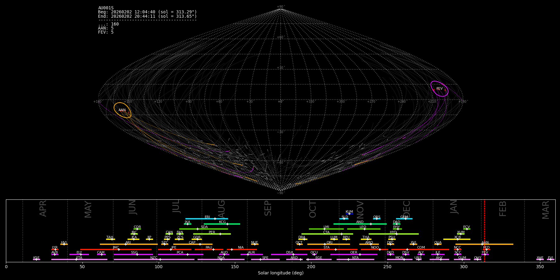Click the NOO shower label
The height and width of the screenshot is (280, 560).
[x=375, y=248]
